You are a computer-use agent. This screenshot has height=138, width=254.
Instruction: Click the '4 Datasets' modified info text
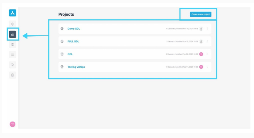pyautogui.click(x=182, y=54)
